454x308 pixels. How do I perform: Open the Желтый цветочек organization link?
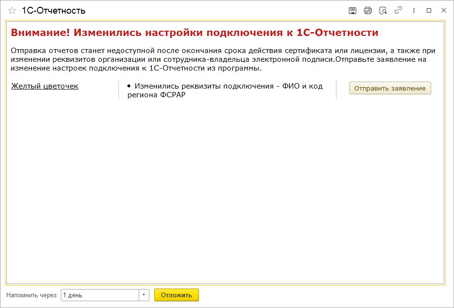click(45, 86)
